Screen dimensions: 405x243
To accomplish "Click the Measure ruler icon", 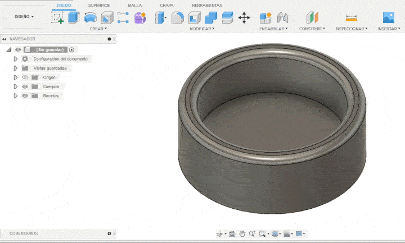I will [x=352, y=17].
